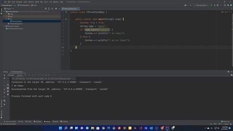Expand the out folder
This screenshot has height=131, width=233.
[7, 16]
